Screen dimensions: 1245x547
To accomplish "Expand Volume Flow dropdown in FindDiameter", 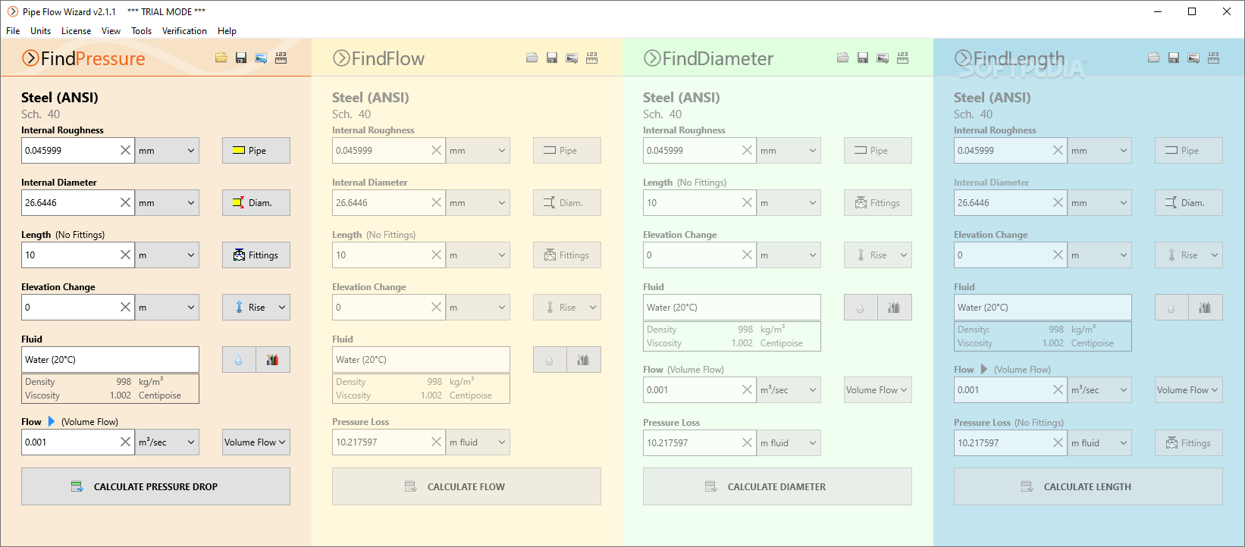I will click(878, 390).
